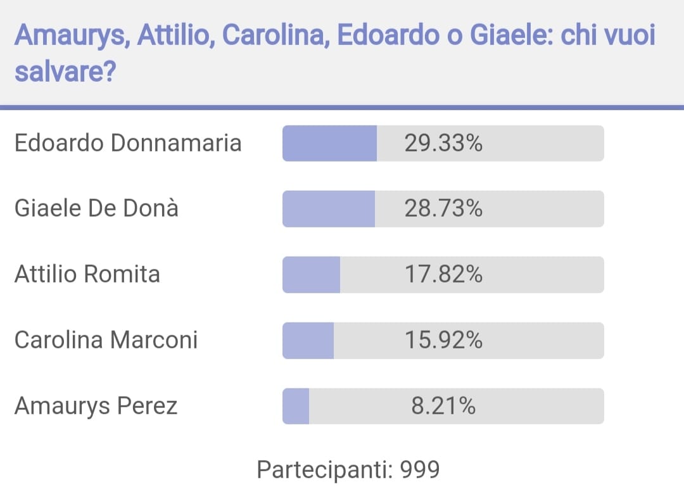Screen dimensions: 684x501
Task: Click the 28.73% percentage value
Action: click(443, 208)
